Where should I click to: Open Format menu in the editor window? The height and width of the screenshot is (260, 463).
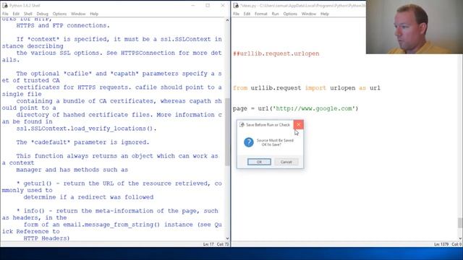pyautogui.click(x=261, y=14)
